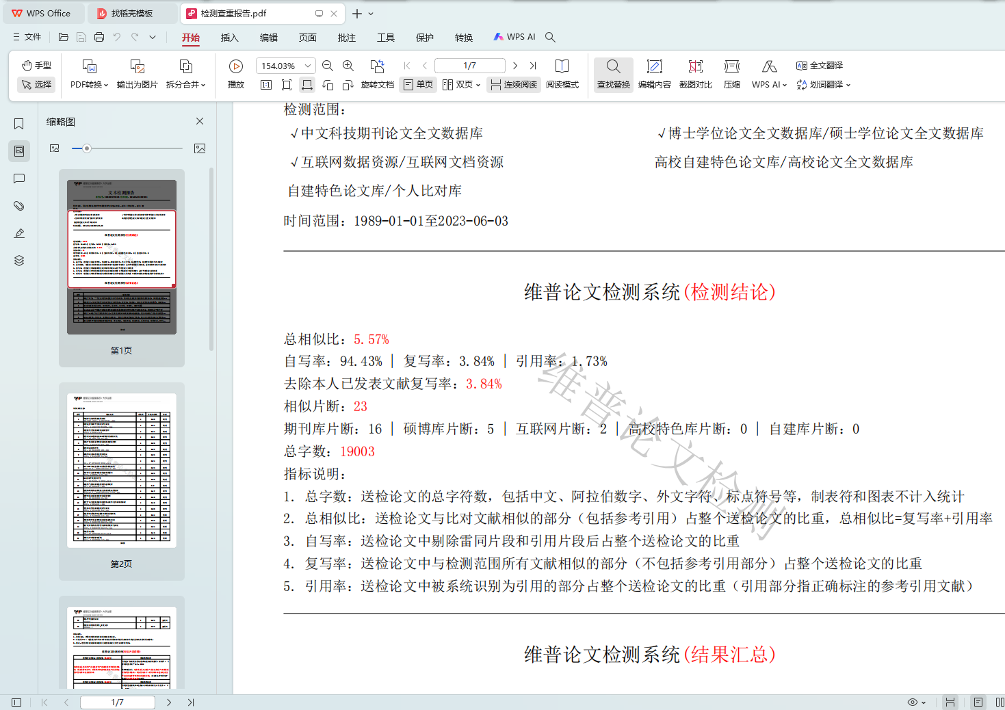
Task: Toggle Continuous Reading (连续阅读) mode
Action: (514, 85)
